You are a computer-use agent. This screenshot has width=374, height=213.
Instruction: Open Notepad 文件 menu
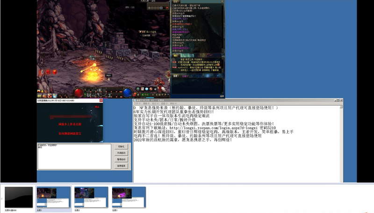tap(137, 103)
